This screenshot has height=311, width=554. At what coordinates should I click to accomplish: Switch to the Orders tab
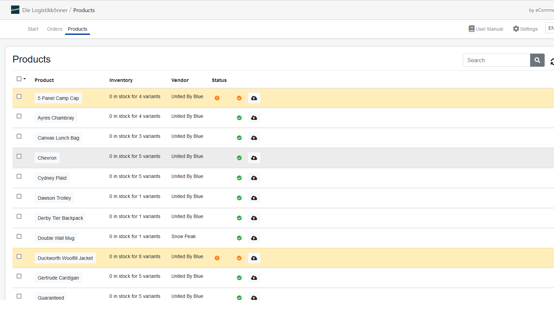pyautogui.click(x=55, y=29)
